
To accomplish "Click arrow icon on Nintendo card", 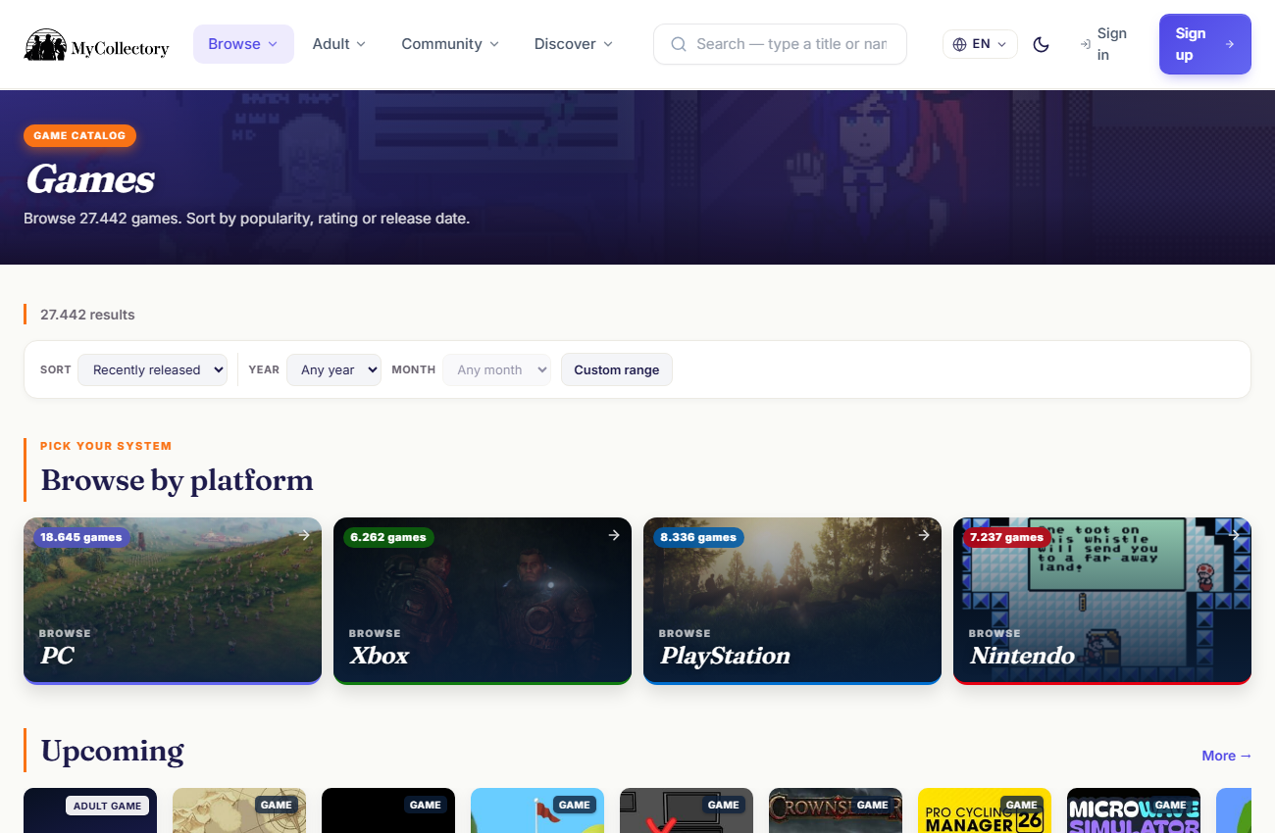I will 1234,535.
